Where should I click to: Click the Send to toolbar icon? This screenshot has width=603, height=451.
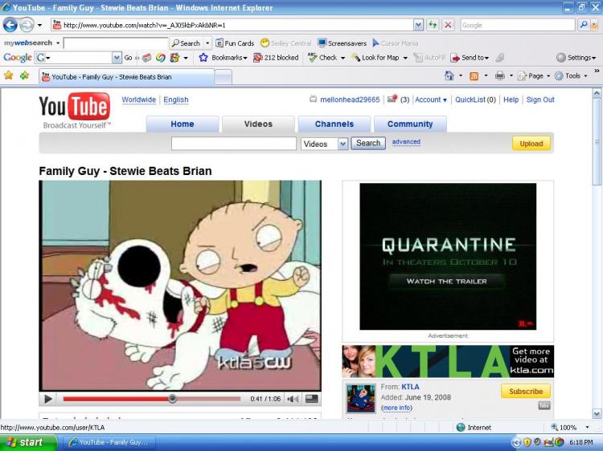455,58
